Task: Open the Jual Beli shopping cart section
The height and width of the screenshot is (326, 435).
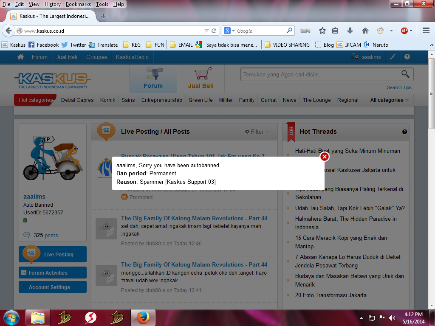Action: [x=201, y=79]
